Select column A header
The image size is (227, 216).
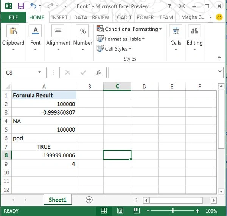point(44,87)
